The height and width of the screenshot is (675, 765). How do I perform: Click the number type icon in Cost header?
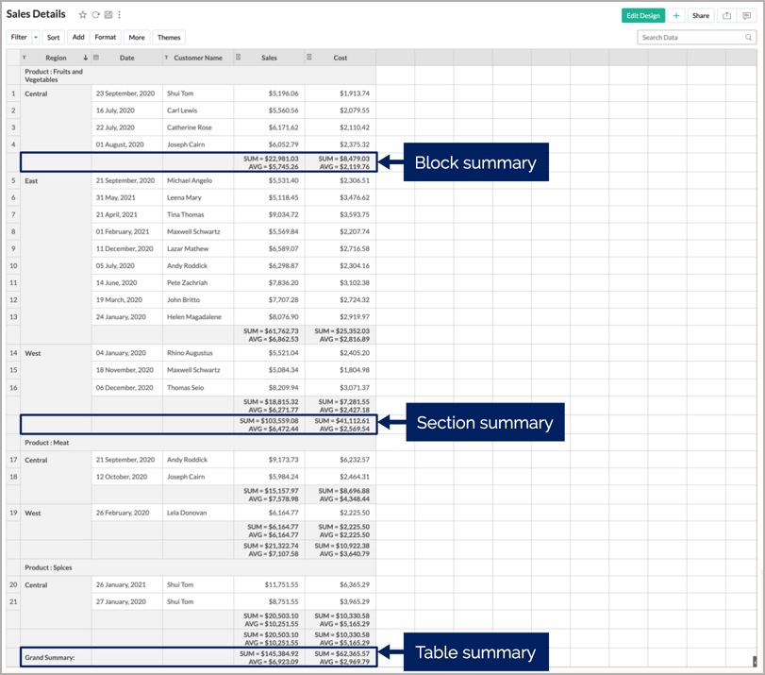(x=308, y=58)
